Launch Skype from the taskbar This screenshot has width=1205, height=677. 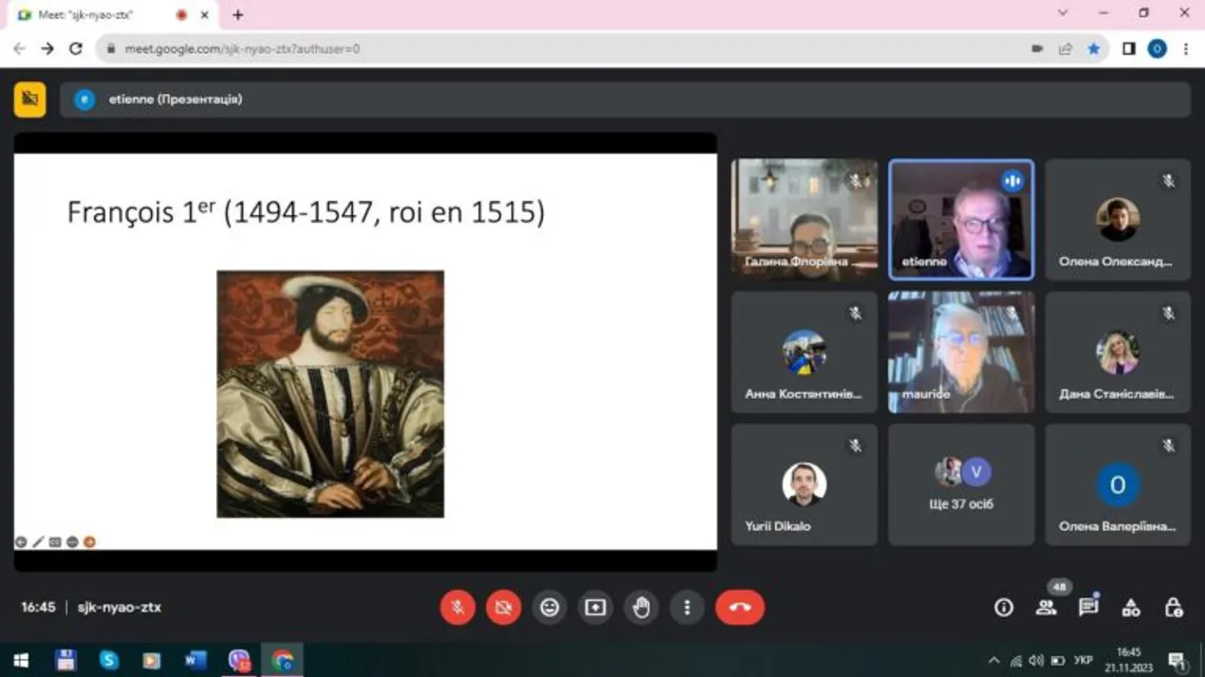[109, 660]
